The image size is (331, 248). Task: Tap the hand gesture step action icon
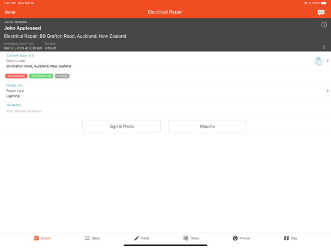click(x=318, y=61)
